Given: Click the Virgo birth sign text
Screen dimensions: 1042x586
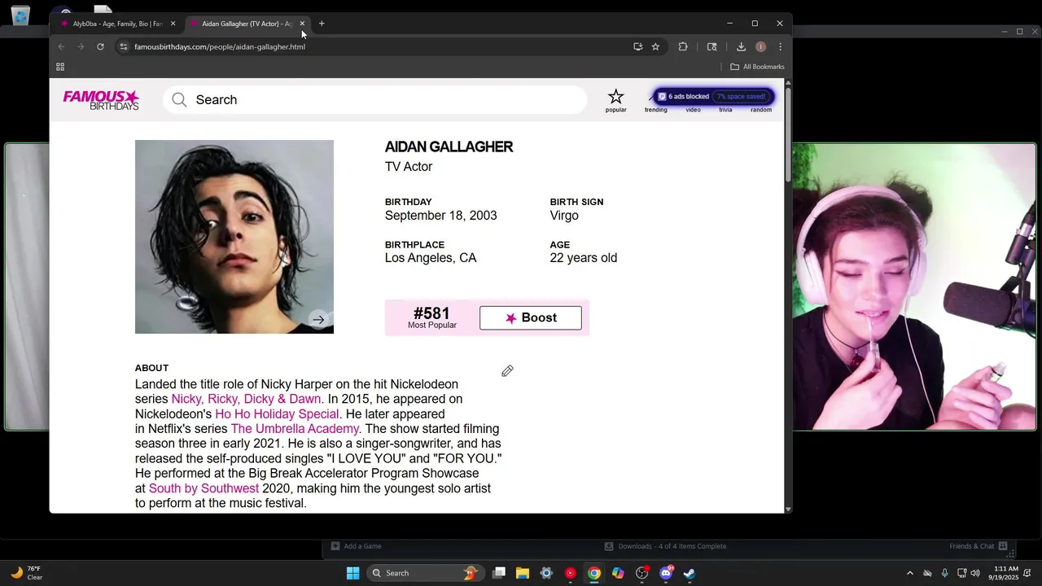Looking at the screenshot, I should point(564,216).
